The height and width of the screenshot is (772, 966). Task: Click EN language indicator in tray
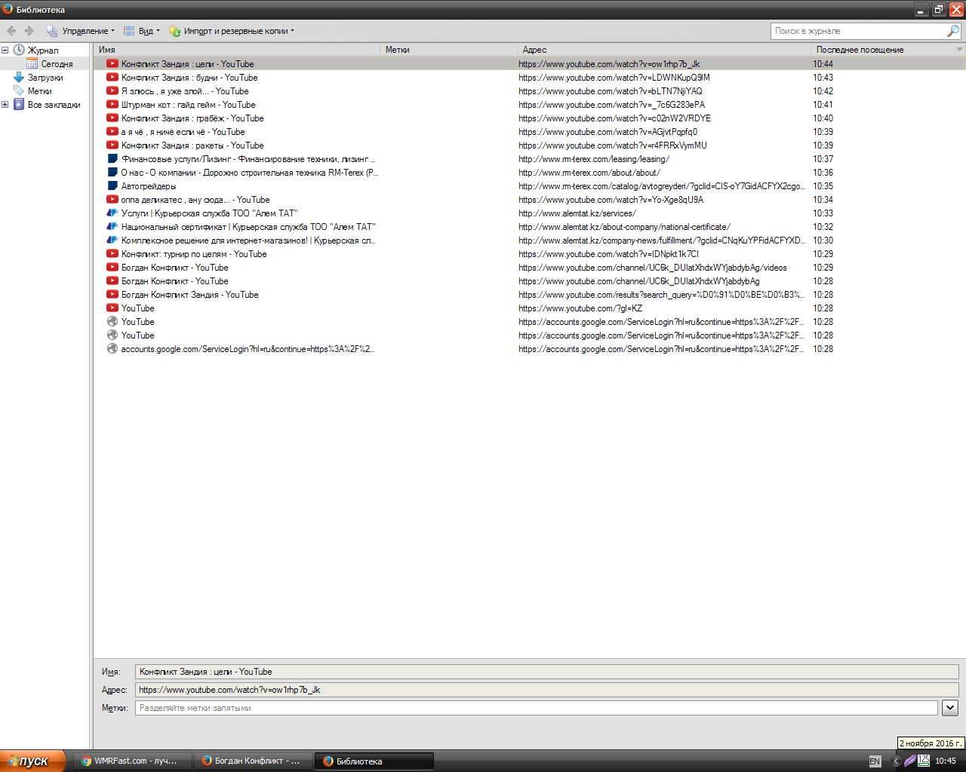875,761
